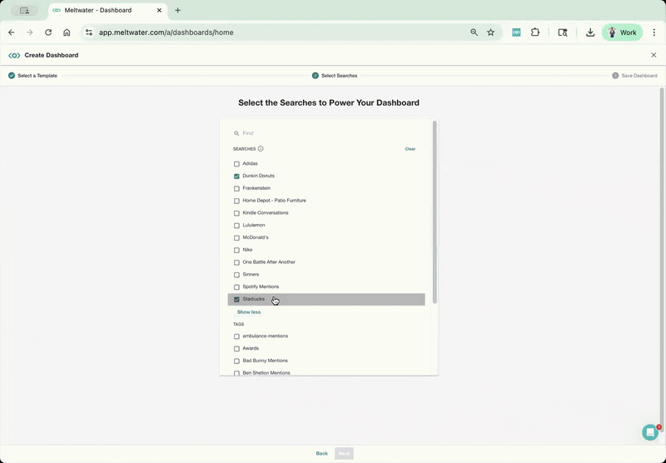
Task: Check the Nike checkbox
Action: [x=236, y=250]
